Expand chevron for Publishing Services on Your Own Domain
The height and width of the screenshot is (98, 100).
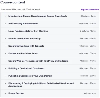pos(5,76)
